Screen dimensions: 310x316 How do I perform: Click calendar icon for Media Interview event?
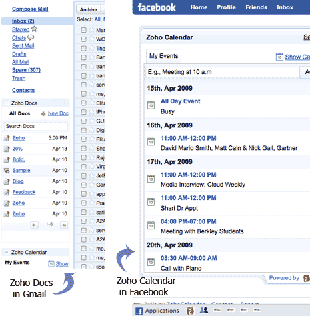point(151,179)
